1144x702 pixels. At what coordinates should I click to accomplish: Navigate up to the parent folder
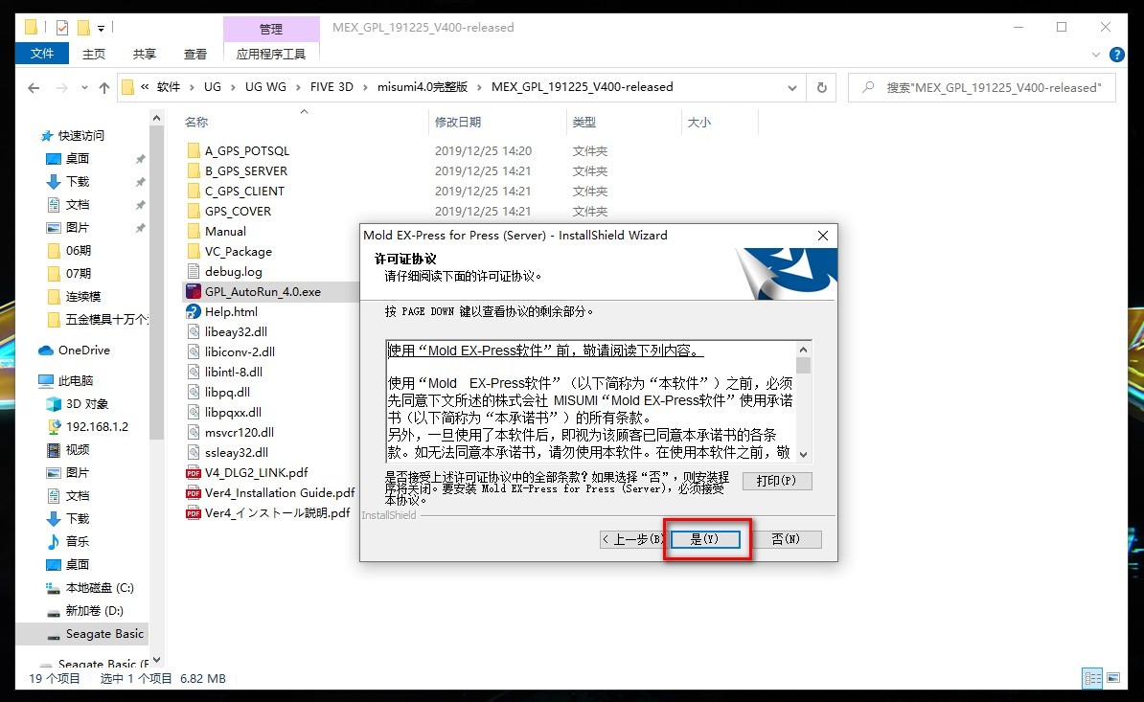pos(105,87)
